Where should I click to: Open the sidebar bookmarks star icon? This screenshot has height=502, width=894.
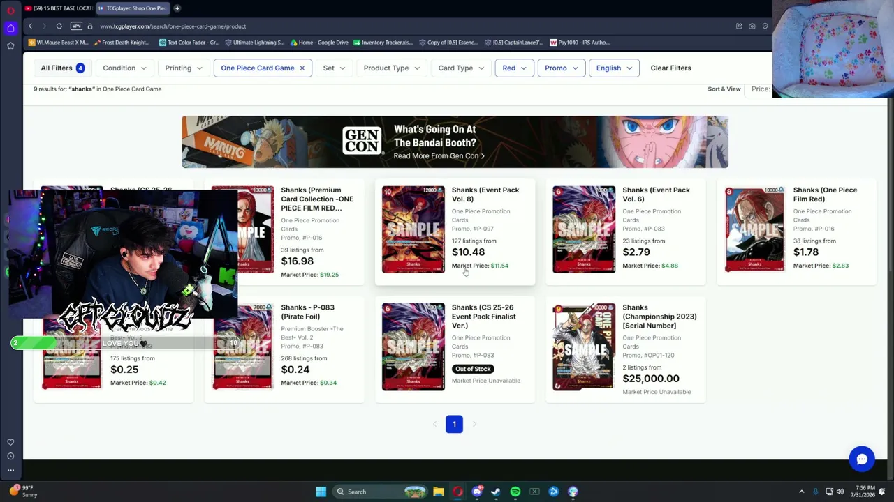pos(10,45)
